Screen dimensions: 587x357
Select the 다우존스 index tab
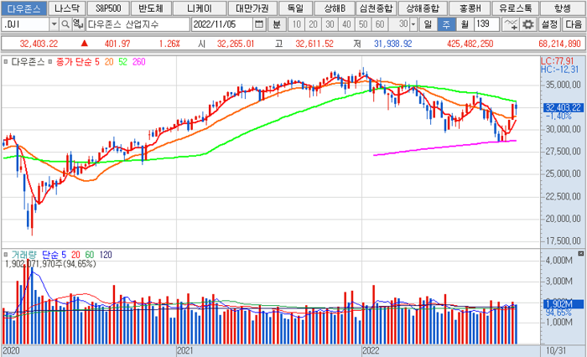23,8
